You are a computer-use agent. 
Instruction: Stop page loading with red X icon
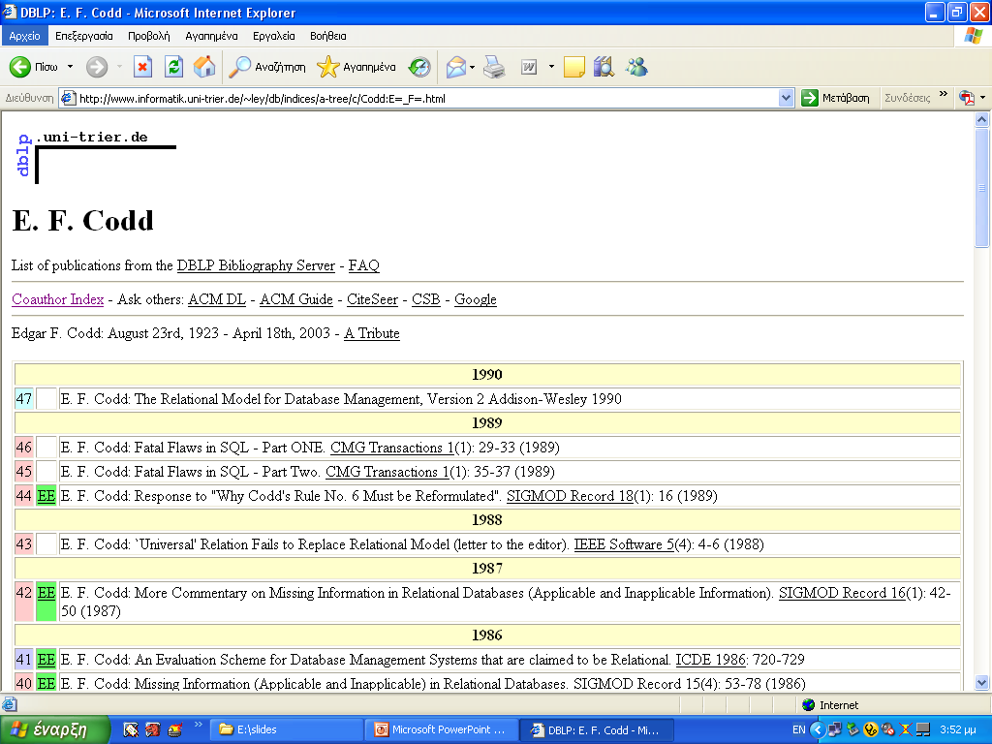[143, 67]
